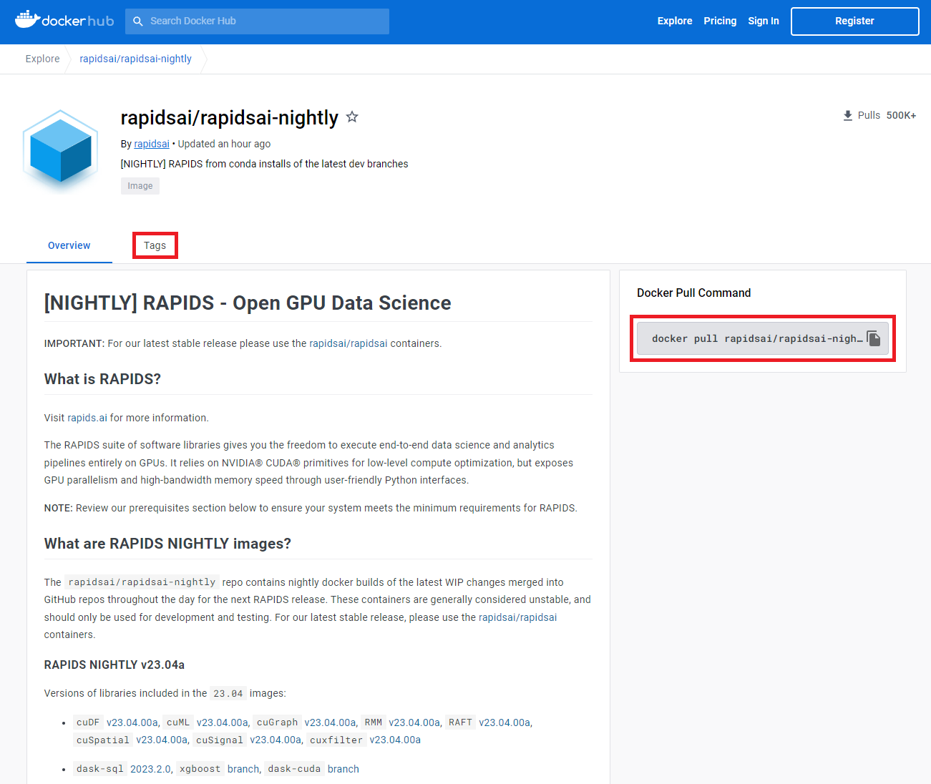
Task: Click rapidsai/rapidsai-nightly breadcrumb link
Action: pyautogui.click(x=135, y=59)
